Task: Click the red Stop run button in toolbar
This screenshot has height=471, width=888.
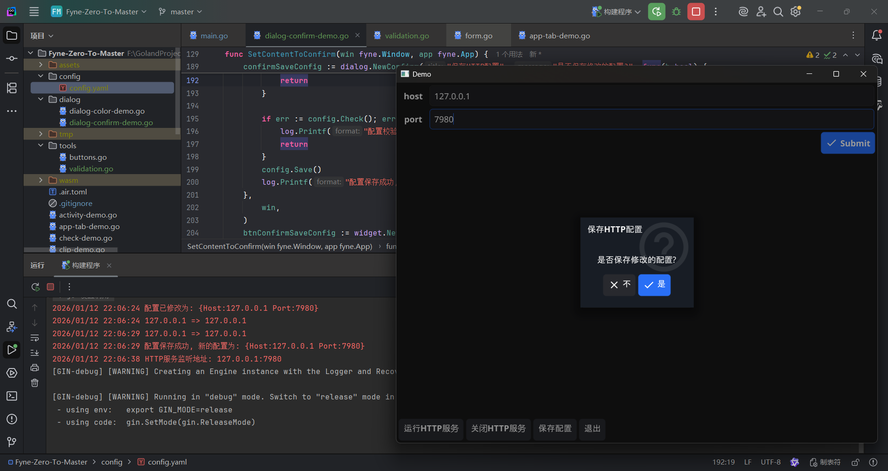Action: tap(696, 12)
